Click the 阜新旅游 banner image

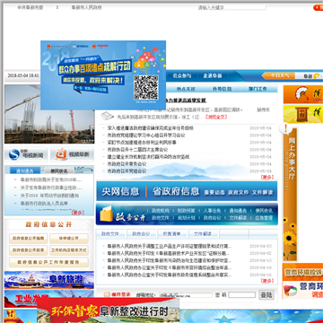coord(49,280)
